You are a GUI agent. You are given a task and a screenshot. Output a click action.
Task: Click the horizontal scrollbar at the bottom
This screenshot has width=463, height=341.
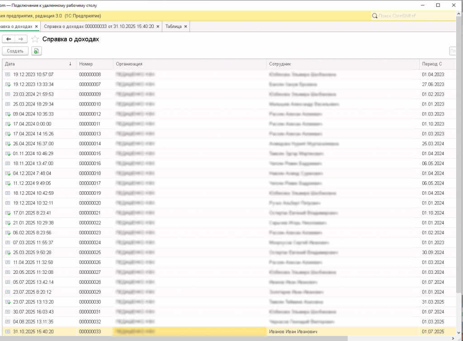(174, 339)
